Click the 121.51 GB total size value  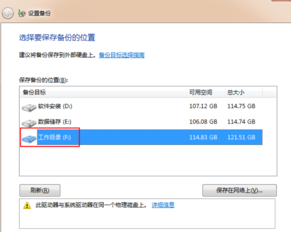(x=241, y=137)
